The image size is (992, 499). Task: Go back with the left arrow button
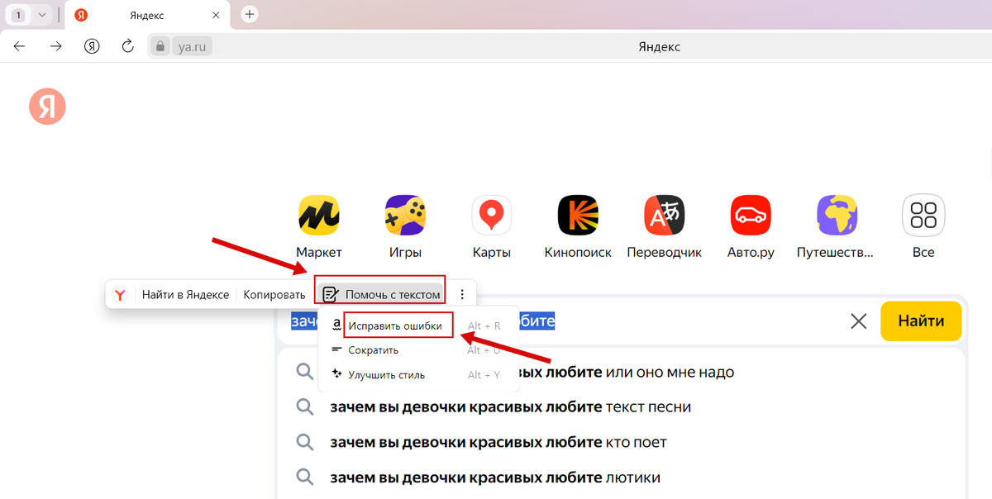(x=19, y=46)
